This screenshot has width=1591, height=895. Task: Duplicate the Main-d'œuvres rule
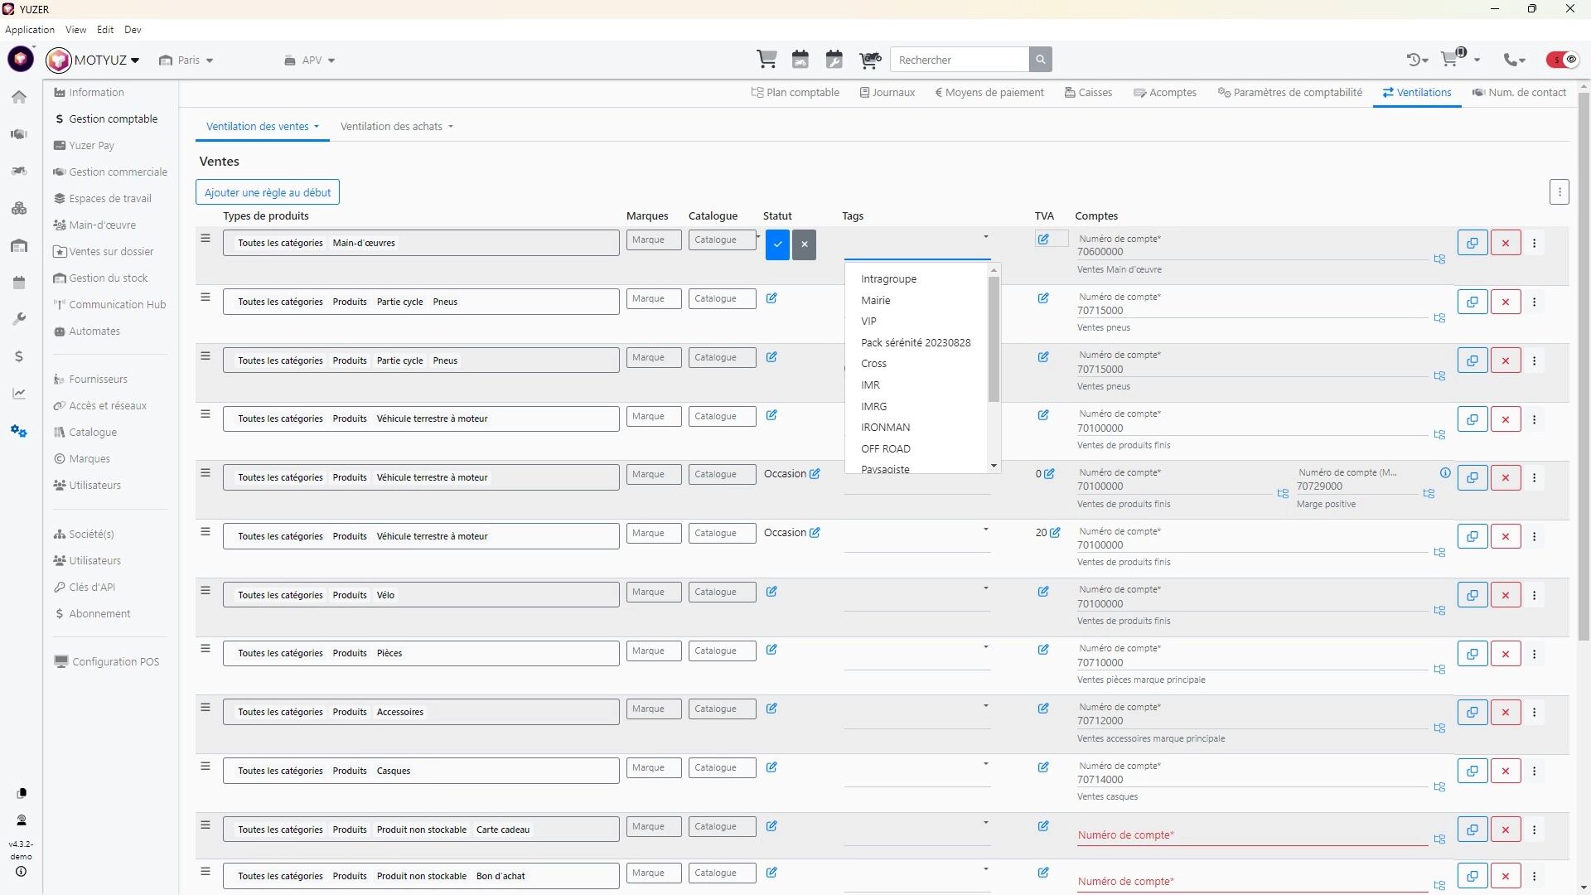[x=1473, y=244]
